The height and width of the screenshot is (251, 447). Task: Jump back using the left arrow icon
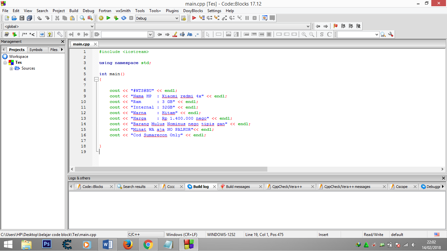318,26
